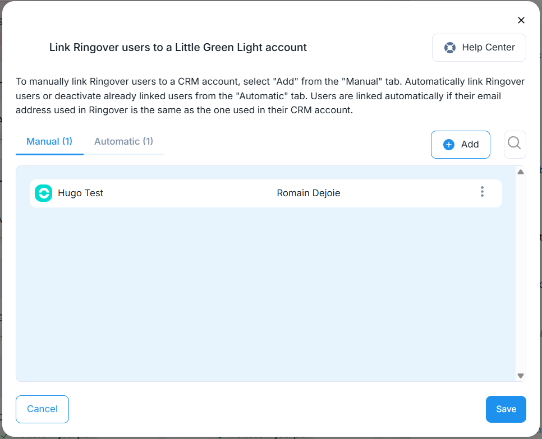The width and height of the screenshot is (542, 439).
Task: Close the link users dialog
Action: (521, 20)
